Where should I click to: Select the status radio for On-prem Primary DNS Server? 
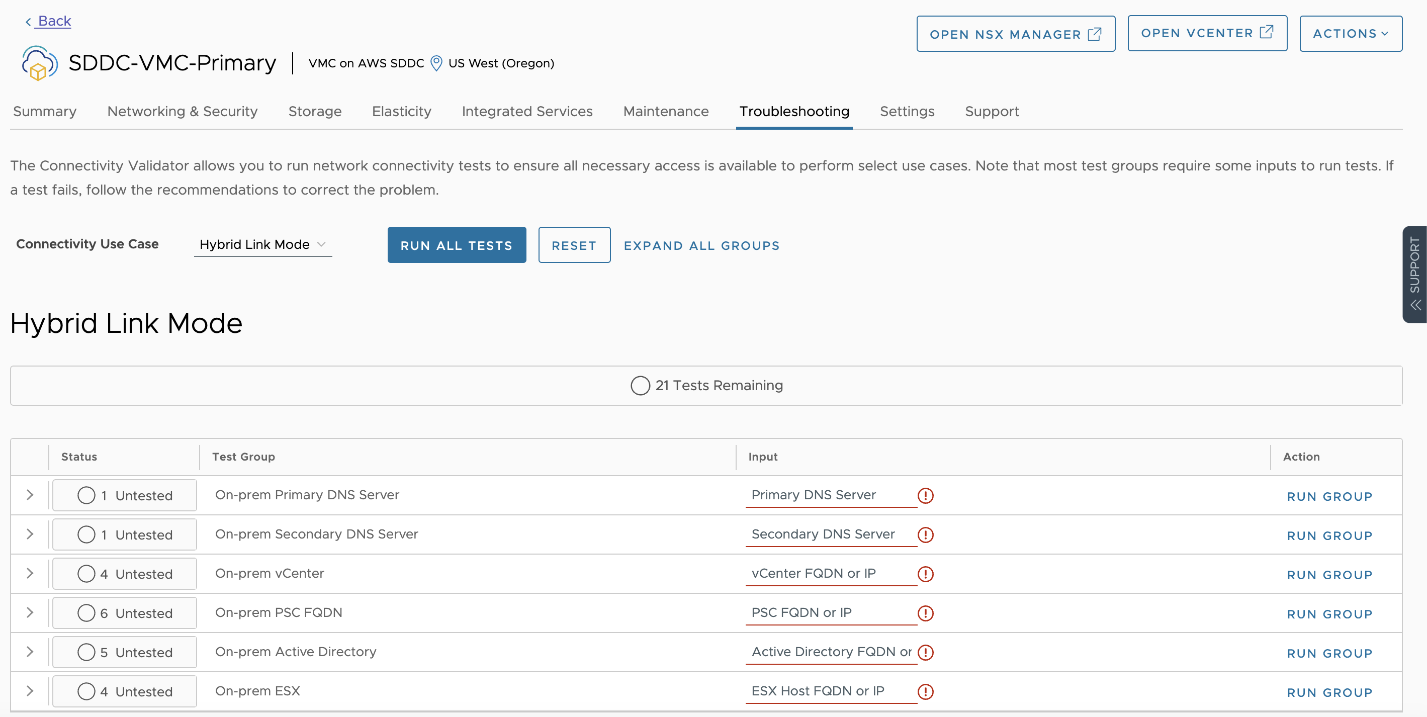click(86, 495)
